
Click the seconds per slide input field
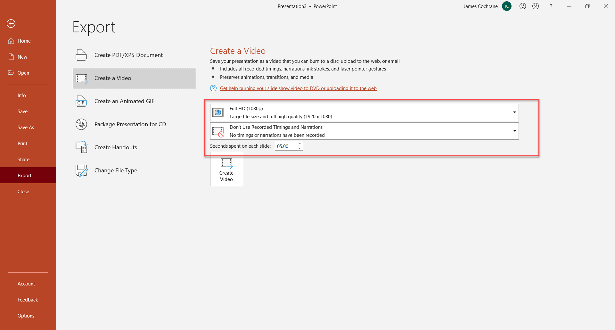[286, 146]
